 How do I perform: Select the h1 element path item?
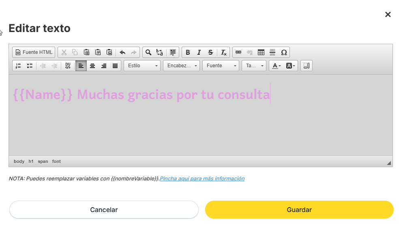(x=31, y=161)
